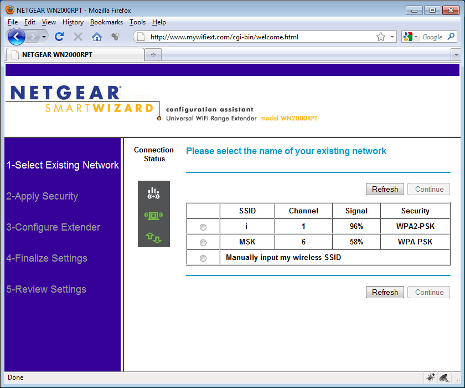Click the green extender status icon

154,216
